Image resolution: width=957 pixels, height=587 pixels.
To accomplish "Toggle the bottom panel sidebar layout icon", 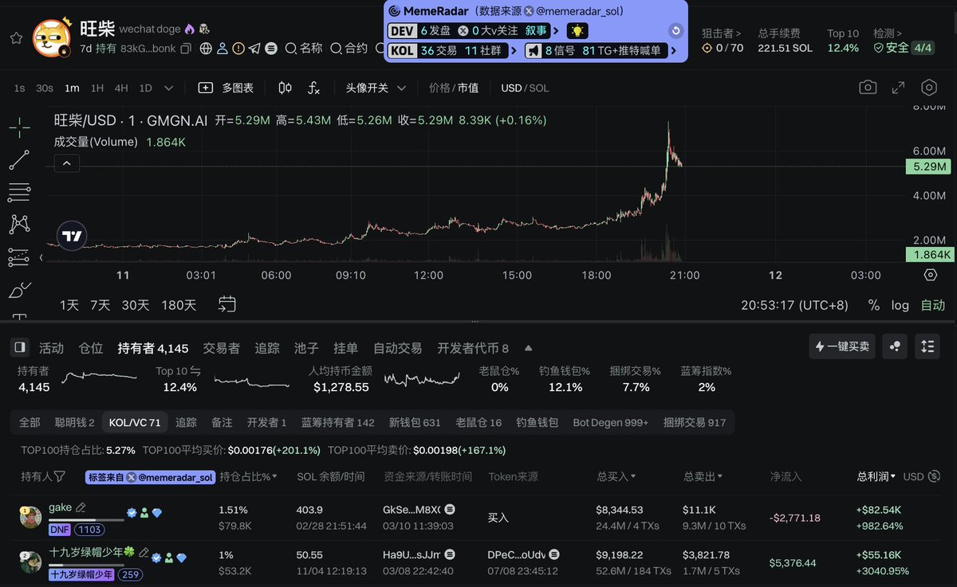I will pyautogui.click(x=20, y=347).
